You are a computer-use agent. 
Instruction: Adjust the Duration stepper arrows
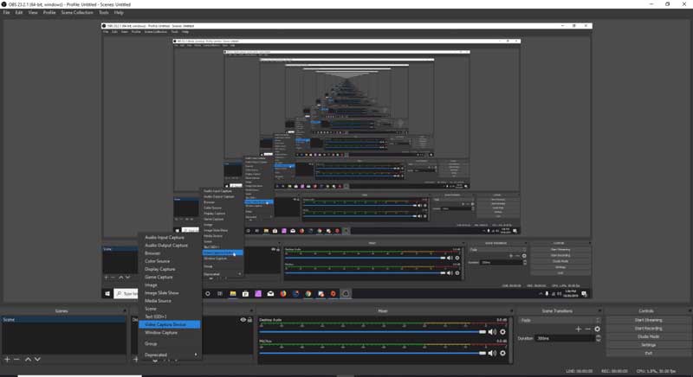click(599, 338)
